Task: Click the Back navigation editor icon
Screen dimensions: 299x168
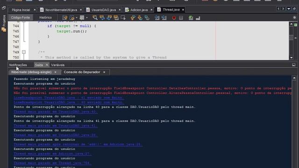Action: coord(72,18)
